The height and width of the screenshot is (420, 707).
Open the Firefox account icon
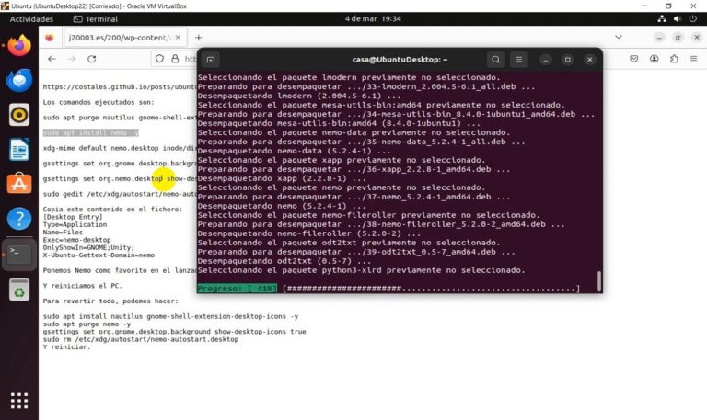(x=655, y=59)
